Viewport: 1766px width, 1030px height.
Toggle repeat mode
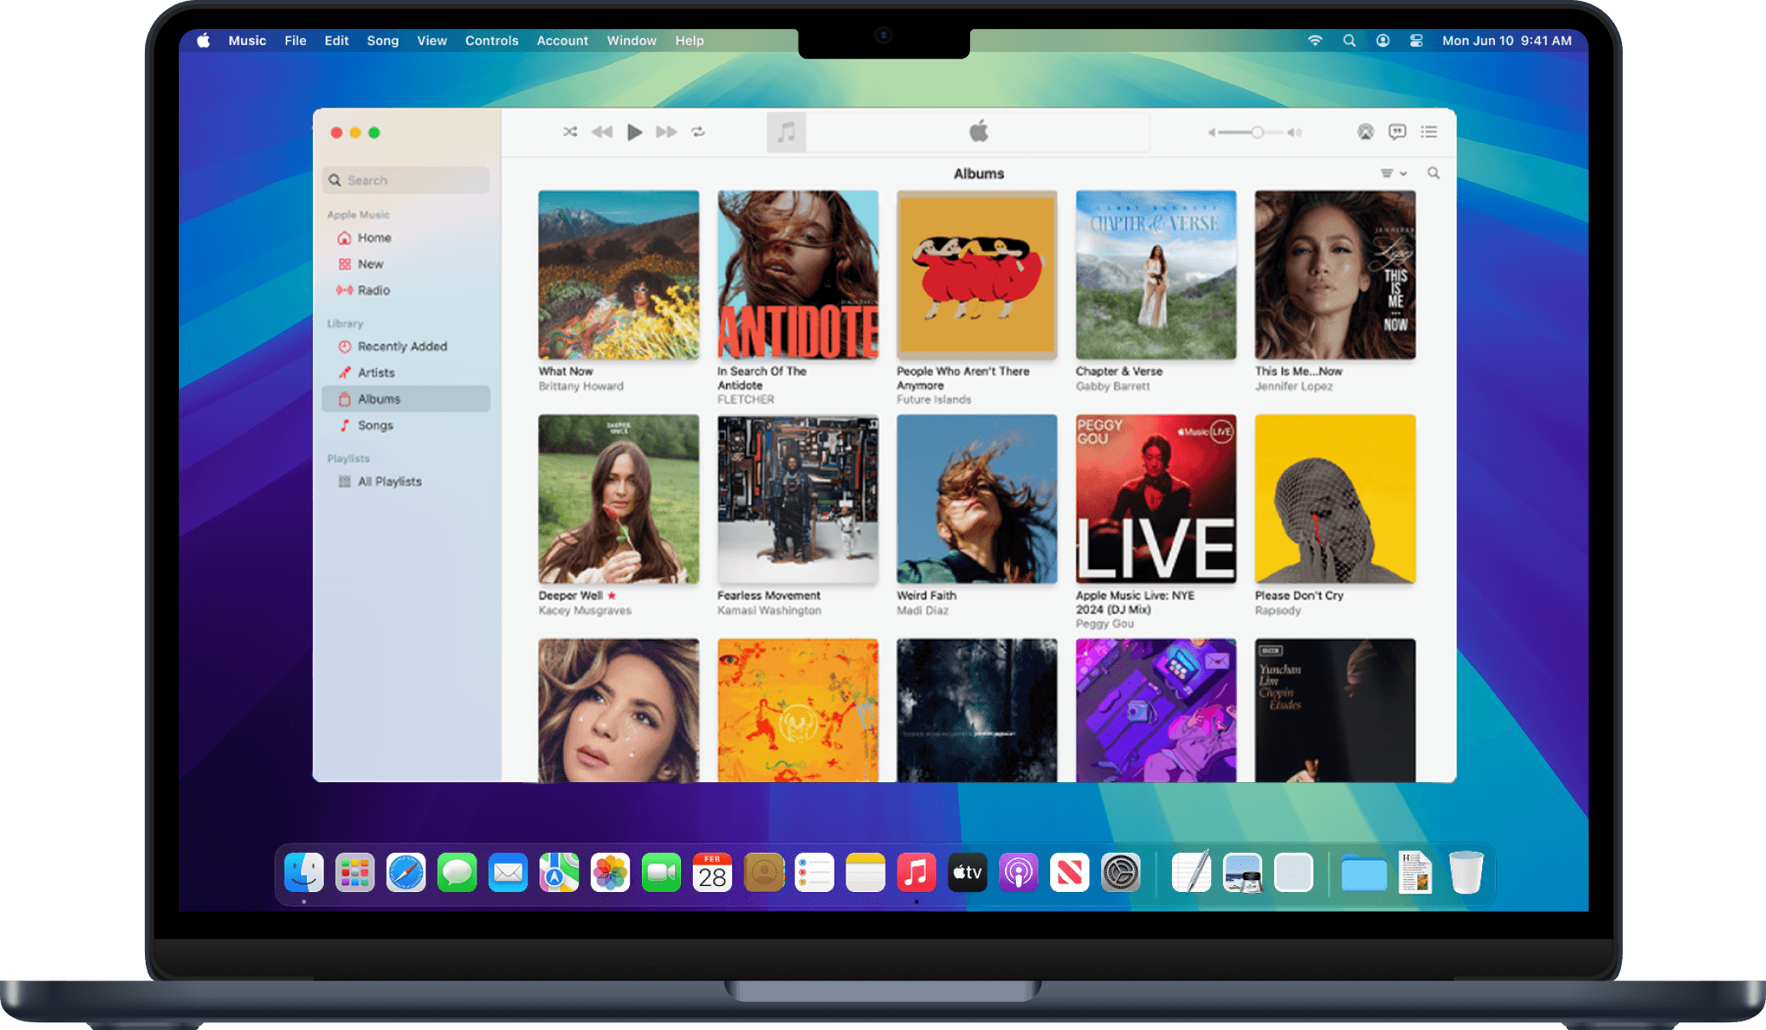[698, 132]
